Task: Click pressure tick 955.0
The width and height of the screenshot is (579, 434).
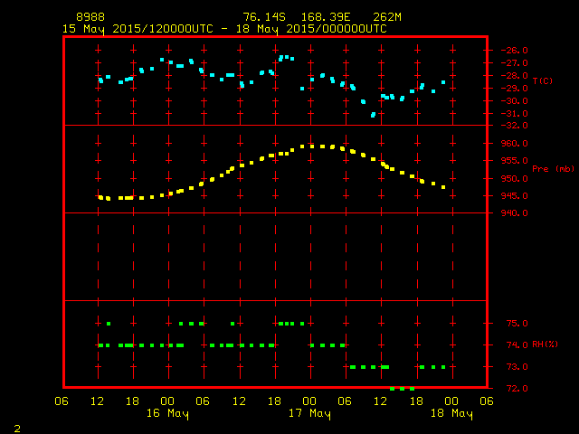Action: coord(515,161)
